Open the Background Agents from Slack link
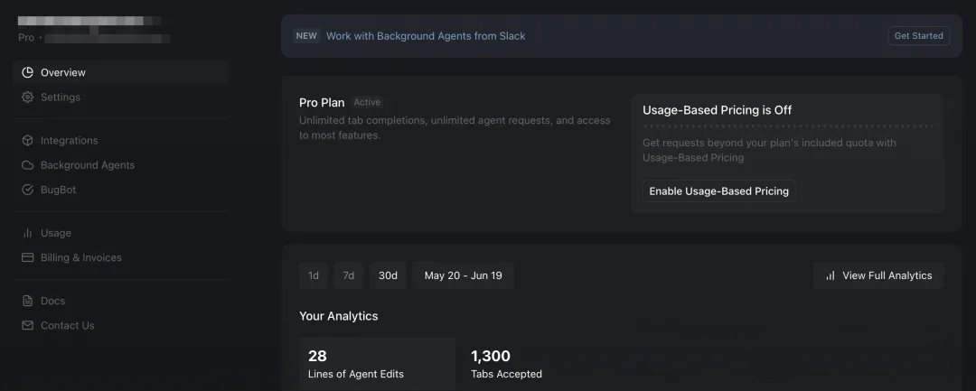The width and height of the screenshot is (976, 391). tap(426, 36)
